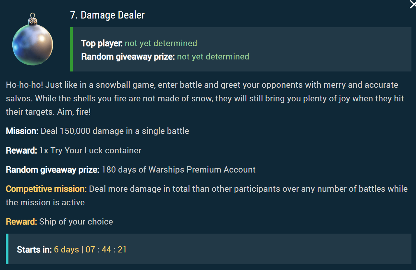
Task: Click the yellow 'Competitive mission:' label
Action: [x=46, y=189]
